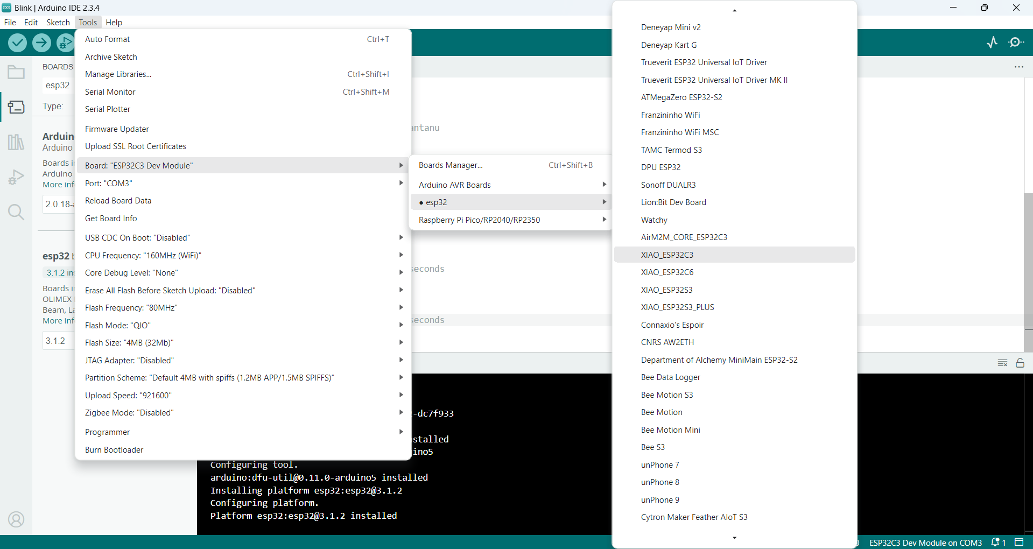Open the Search sidebar icon

coord(16,212)
